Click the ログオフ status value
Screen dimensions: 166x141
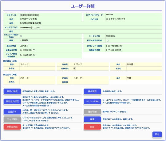coord(24,46)
